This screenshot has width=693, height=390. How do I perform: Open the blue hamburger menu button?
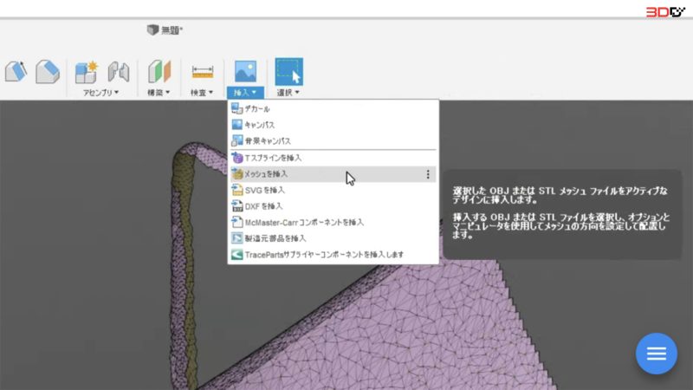pos(657,354)
